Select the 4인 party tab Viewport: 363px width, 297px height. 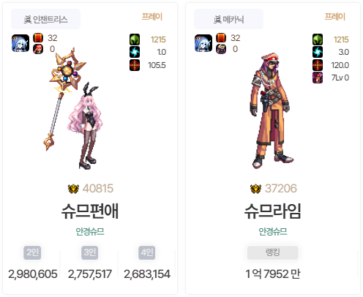147,252
